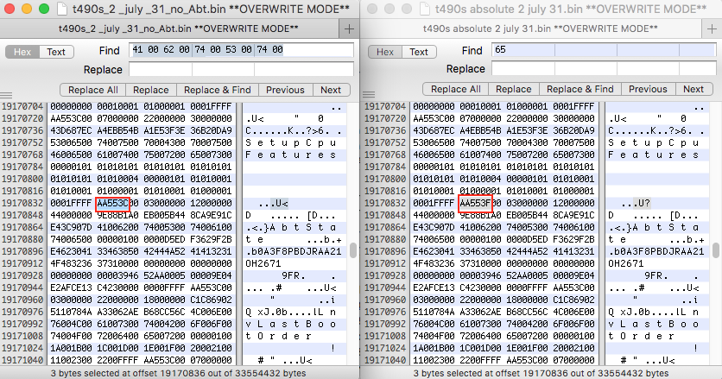Switch left window find mode to Hex
Screen dimensions: 722x379
(22, 52)
